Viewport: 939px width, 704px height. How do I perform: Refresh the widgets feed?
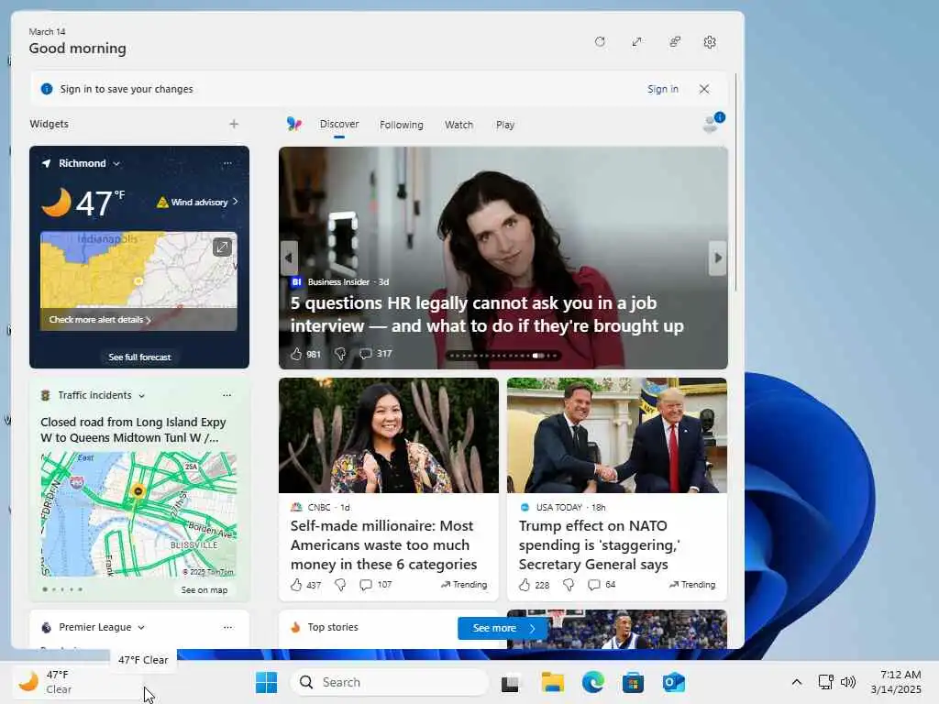600,42
